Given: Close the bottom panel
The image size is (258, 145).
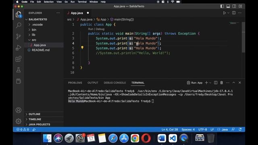Looking at the screenshot, I should coord(240,83).
